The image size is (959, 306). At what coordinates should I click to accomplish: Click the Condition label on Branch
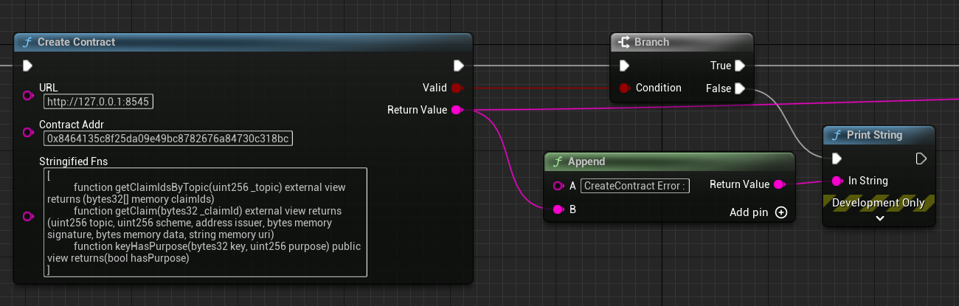click(659, 88)
